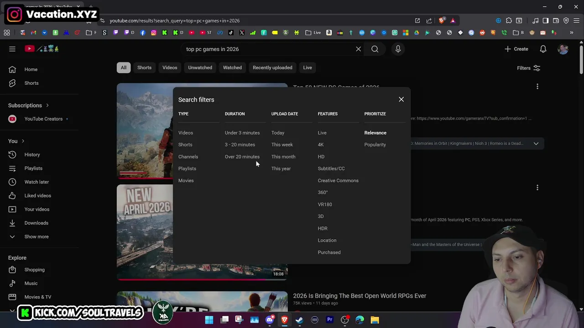Enable the HDR feature filter
Viewport: 584px width, 328px height.
pyautogui.click(x=323, y=228)
